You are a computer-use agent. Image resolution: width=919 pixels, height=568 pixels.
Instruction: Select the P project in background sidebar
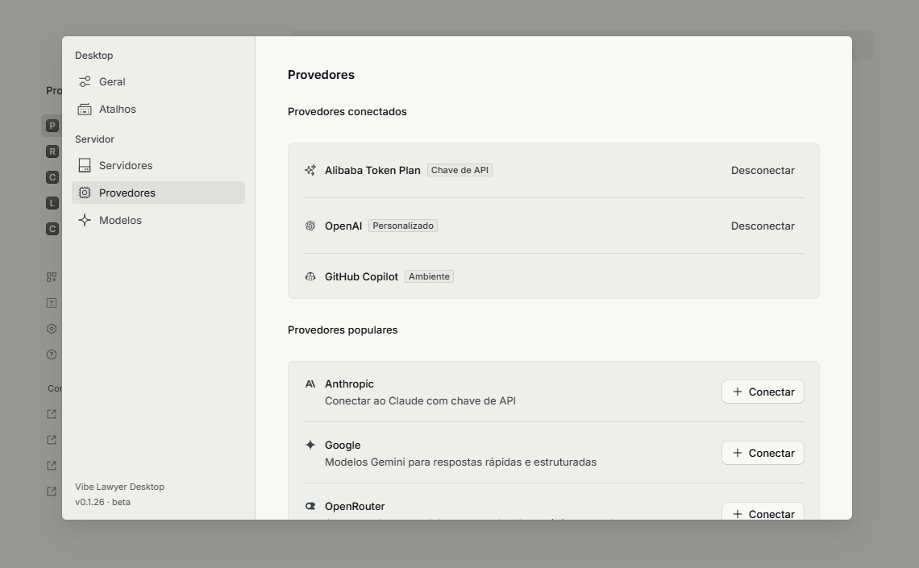point(52,126)
